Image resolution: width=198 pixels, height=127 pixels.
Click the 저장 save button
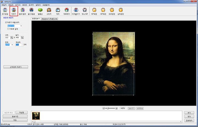tap(15, 120)
